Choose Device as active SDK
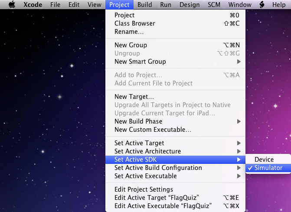Screen dimensions: 291x212 pyautogui.click(x=268, y=160)
